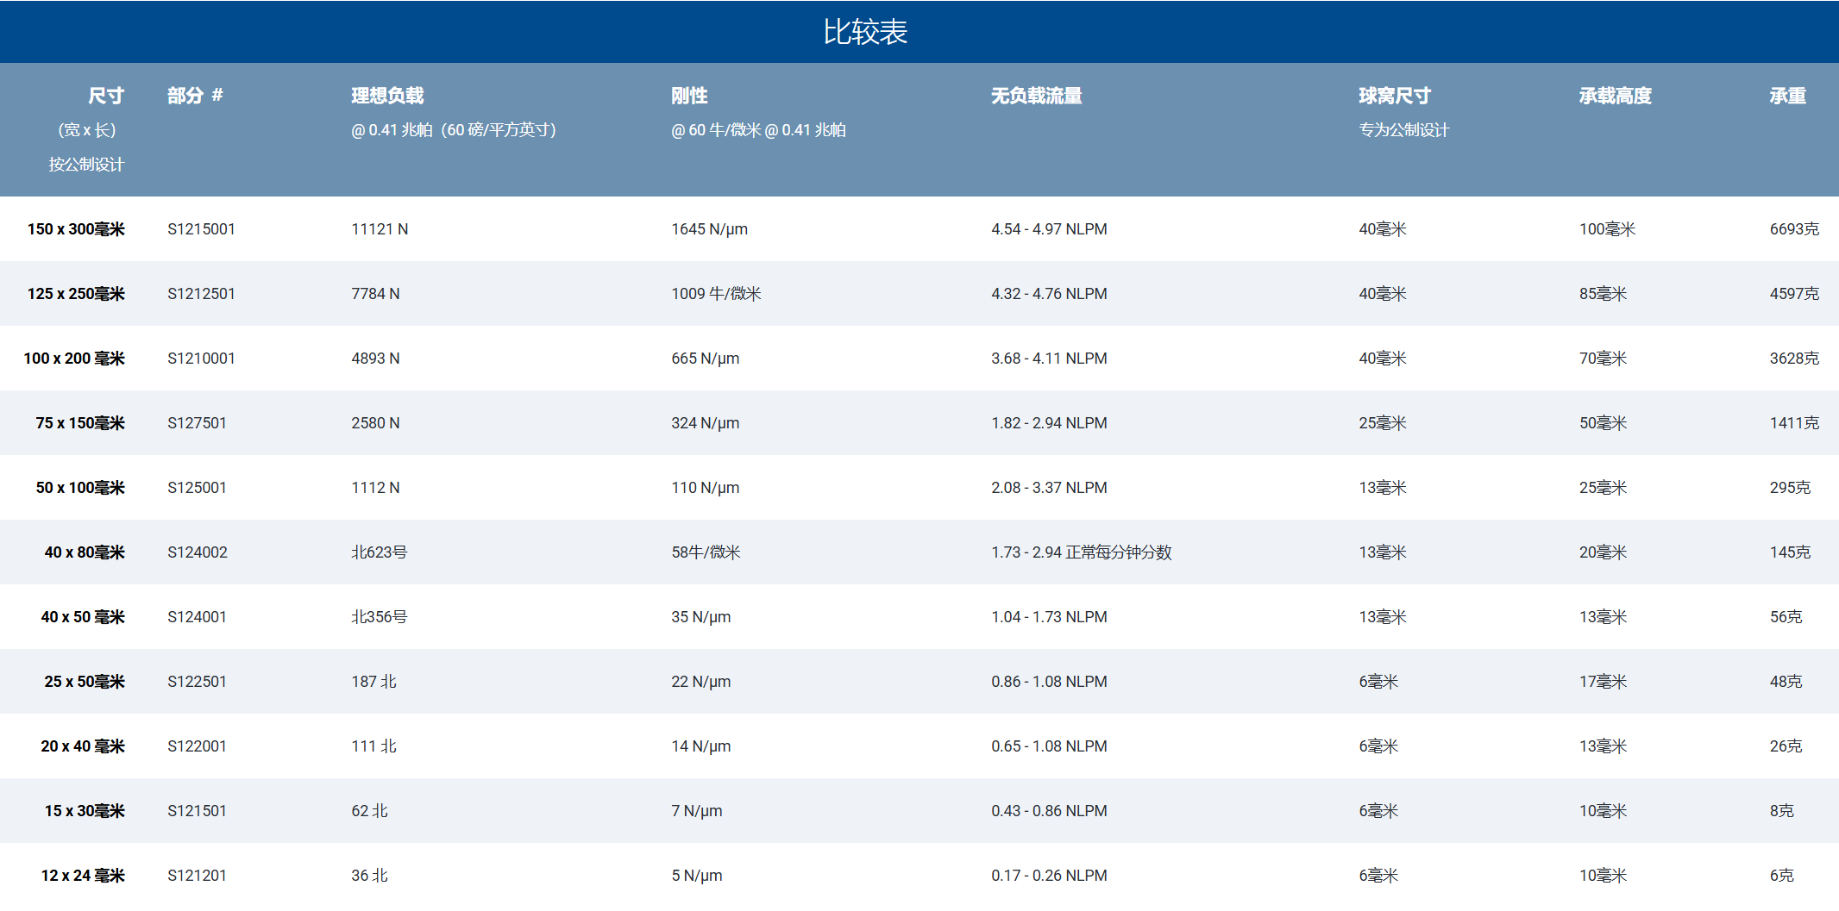Click part number S124002
The image size is (1839, 911).
coord(198,552)
